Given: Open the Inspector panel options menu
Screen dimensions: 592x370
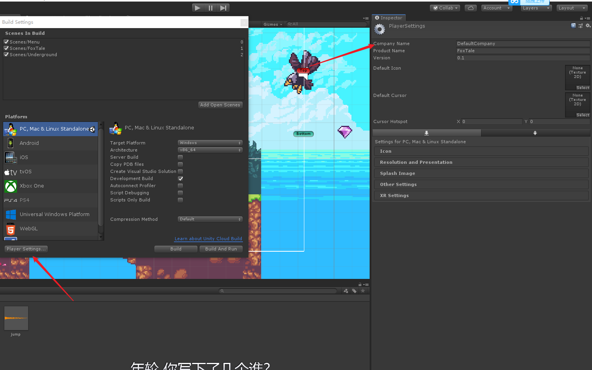Looking at the screenshot, I should (587, 18).
